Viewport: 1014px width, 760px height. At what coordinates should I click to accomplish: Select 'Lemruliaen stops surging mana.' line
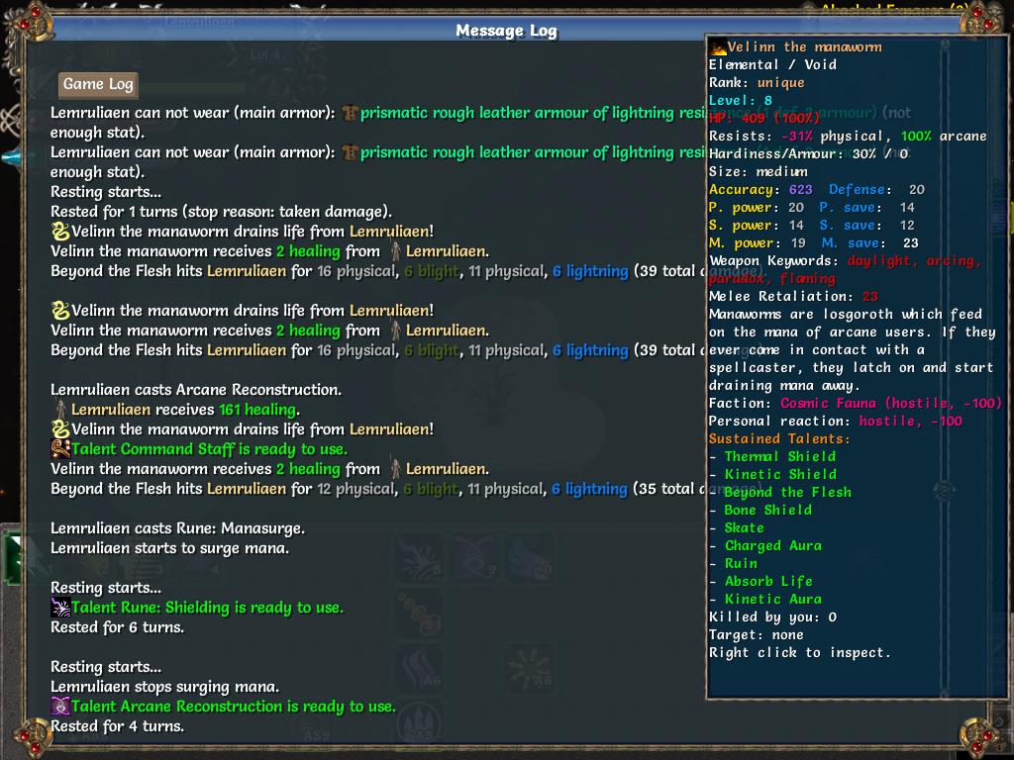[x=165, y=687]
